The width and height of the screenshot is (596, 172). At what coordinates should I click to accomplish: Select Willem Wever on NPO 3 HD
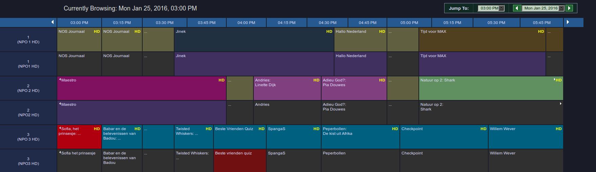[525, 137]
